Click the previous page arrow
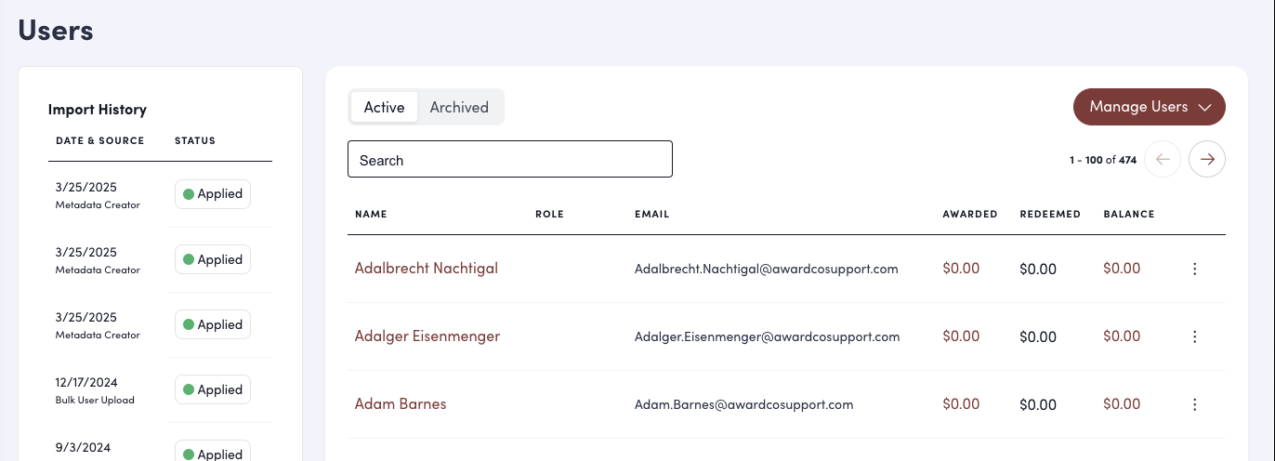This screenshot has height=461, width=1275. coord(1163,159)
